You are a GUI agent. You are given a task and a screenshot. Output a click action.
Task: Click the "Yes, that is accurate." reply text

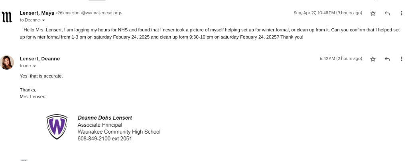(x=41, y=76)
